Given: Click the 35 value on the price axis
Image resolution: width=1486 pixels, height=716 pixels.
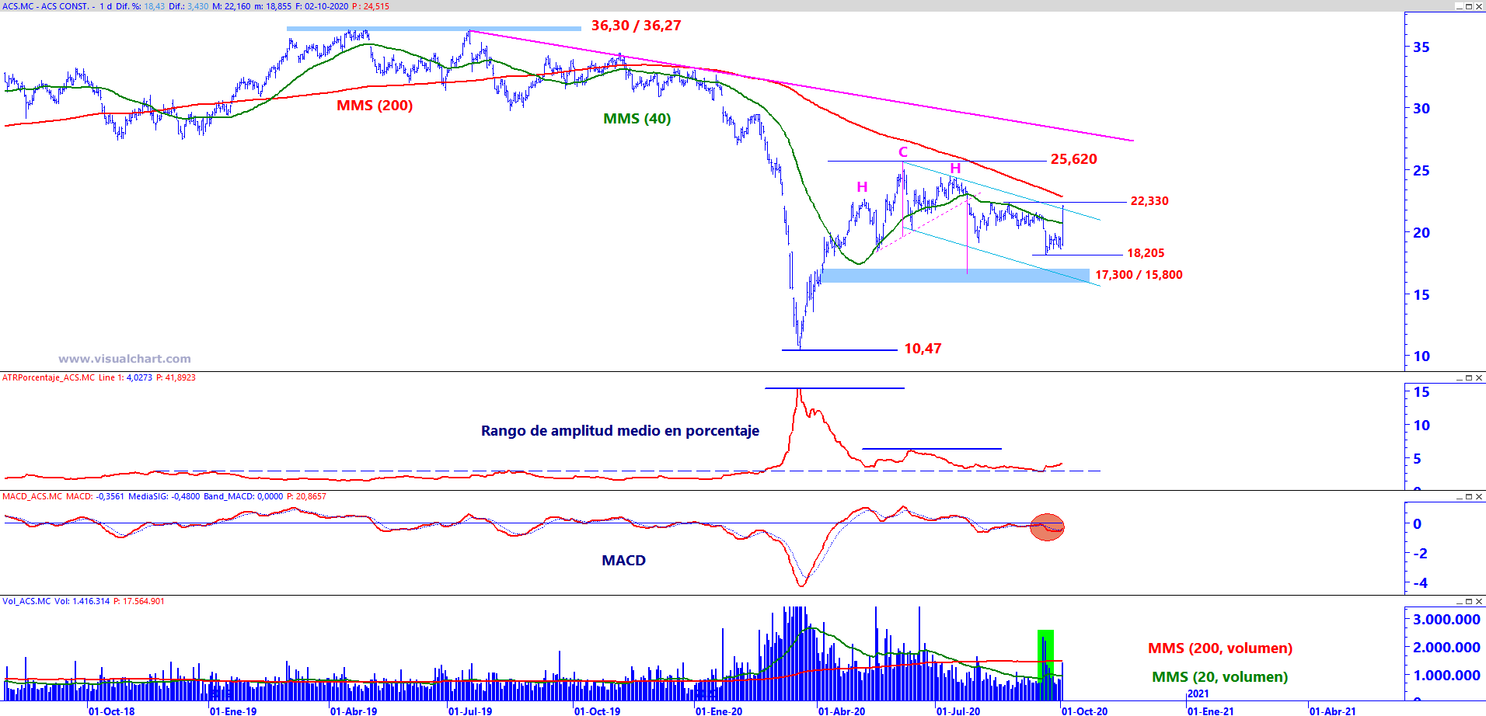Looking at the screenshot, I should [1421, 47].
